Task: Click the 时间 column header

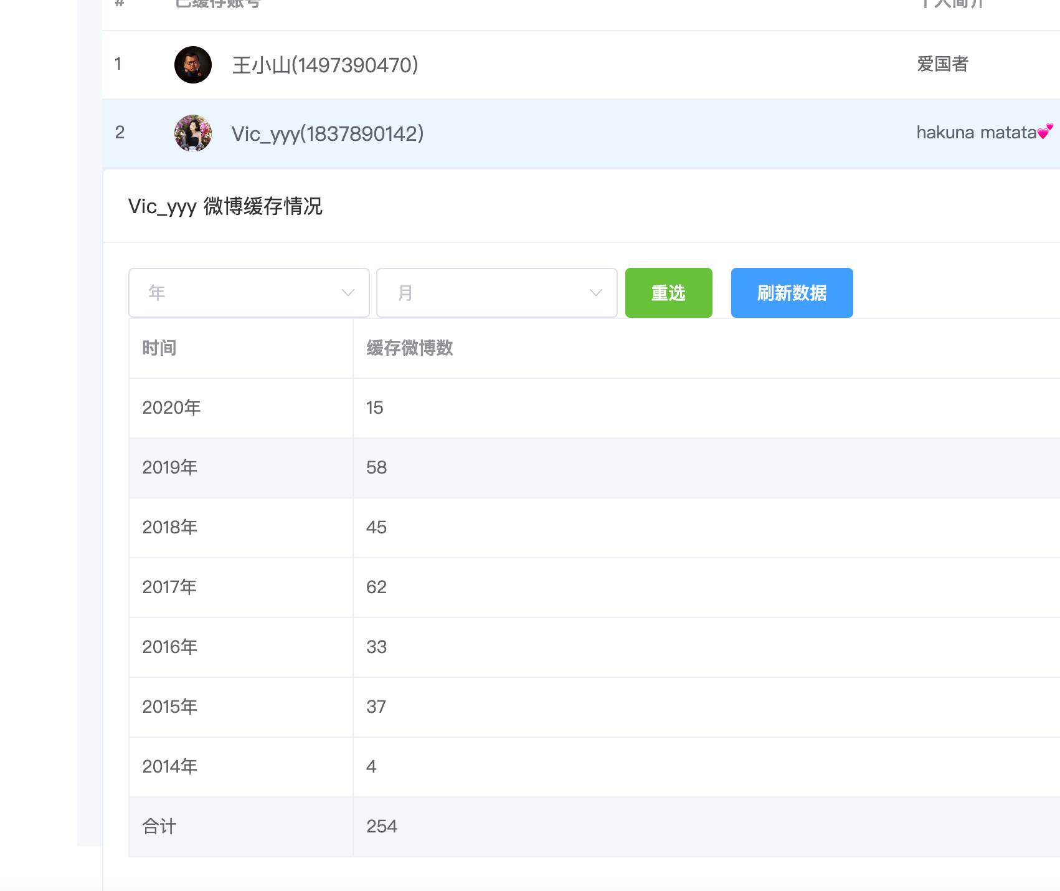Action: point(159,348)
